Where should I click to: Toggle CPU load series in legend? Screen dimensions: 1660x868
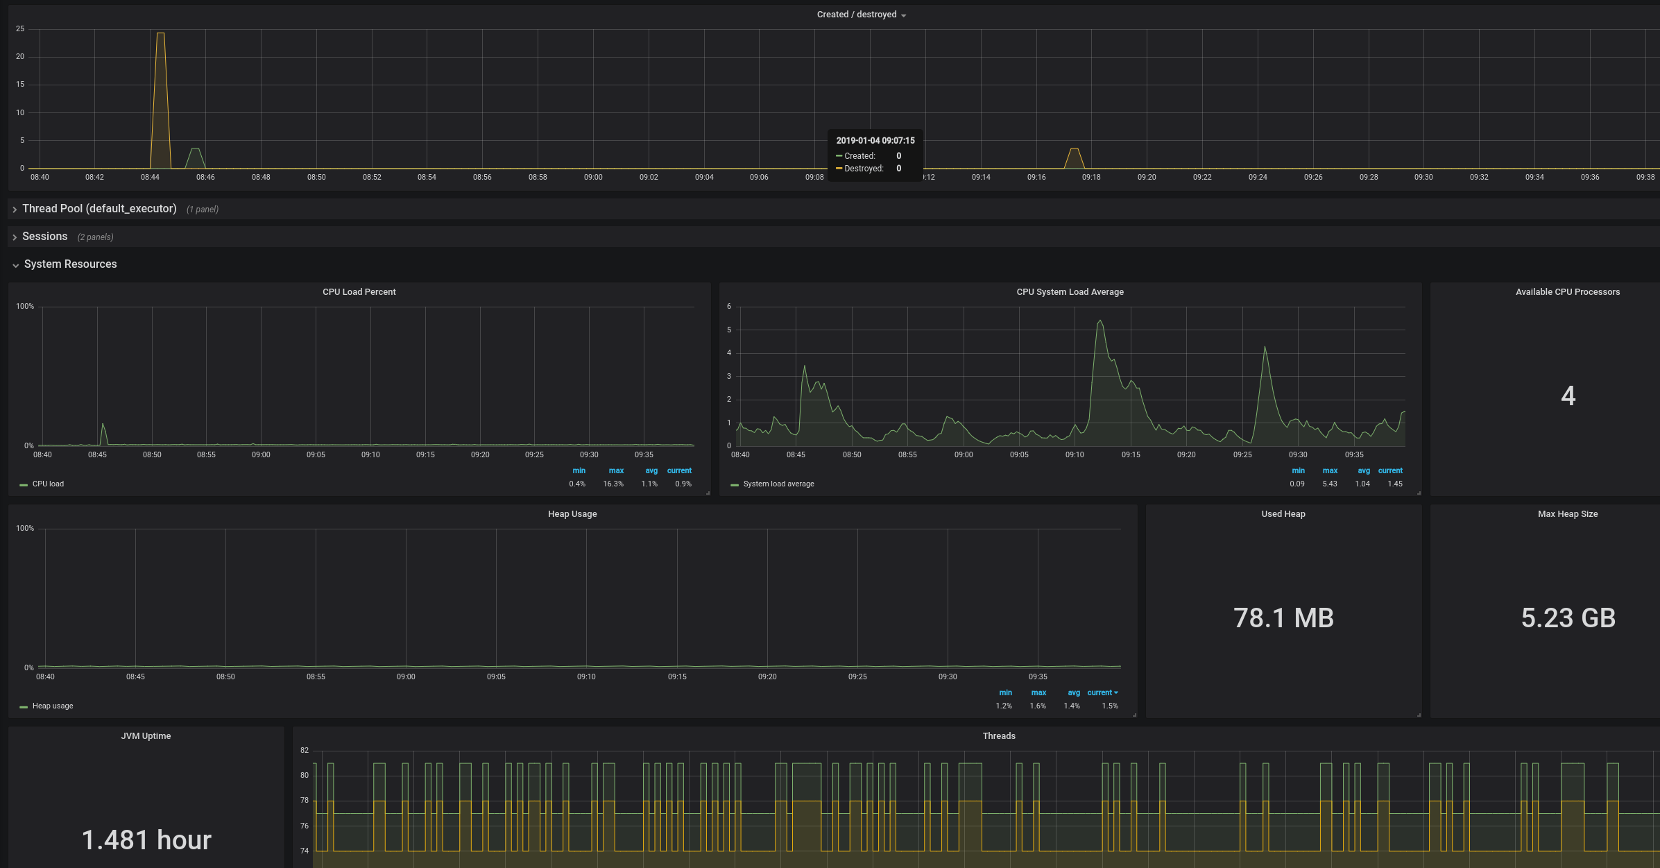pyautogui.click(x=48, y=484)
